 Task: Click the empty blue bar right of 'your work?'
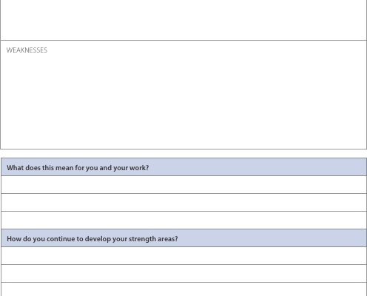point(257,167)
